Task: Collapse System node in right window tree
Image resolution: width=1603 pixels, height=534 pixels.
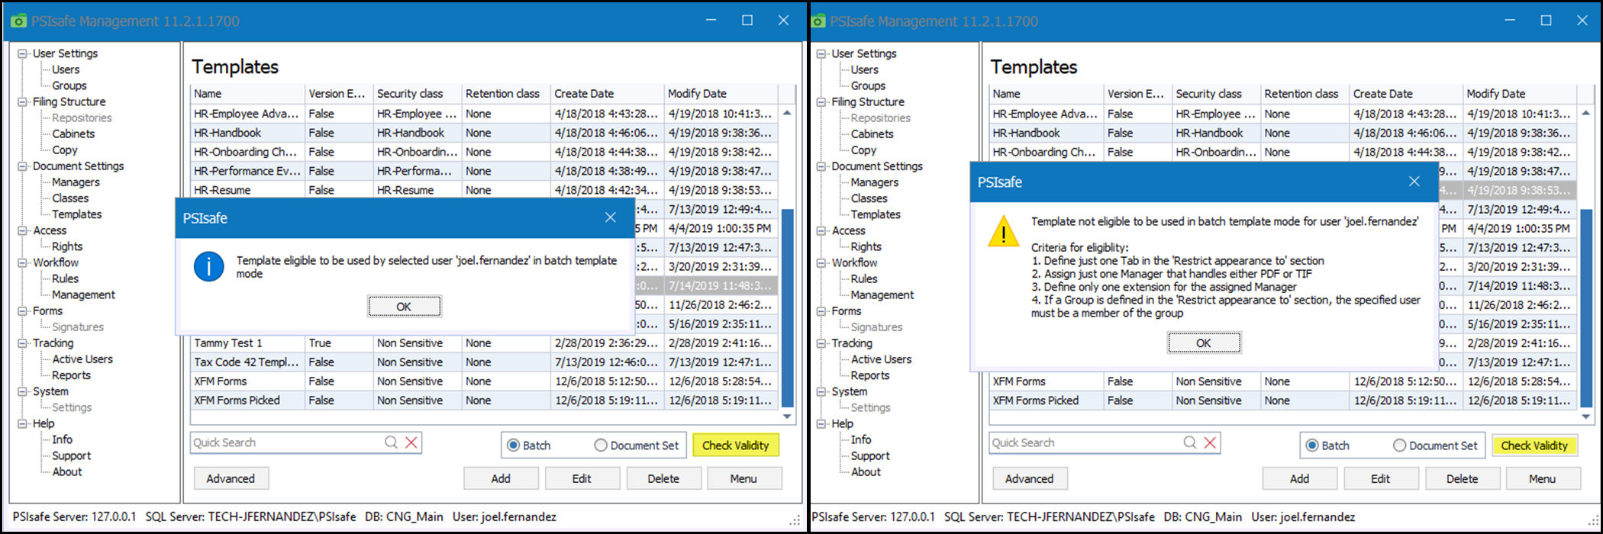Action: tap(821, 391)
